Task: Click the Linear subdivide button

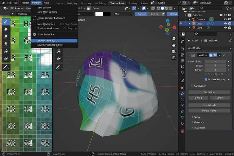Action: point(220,98)
